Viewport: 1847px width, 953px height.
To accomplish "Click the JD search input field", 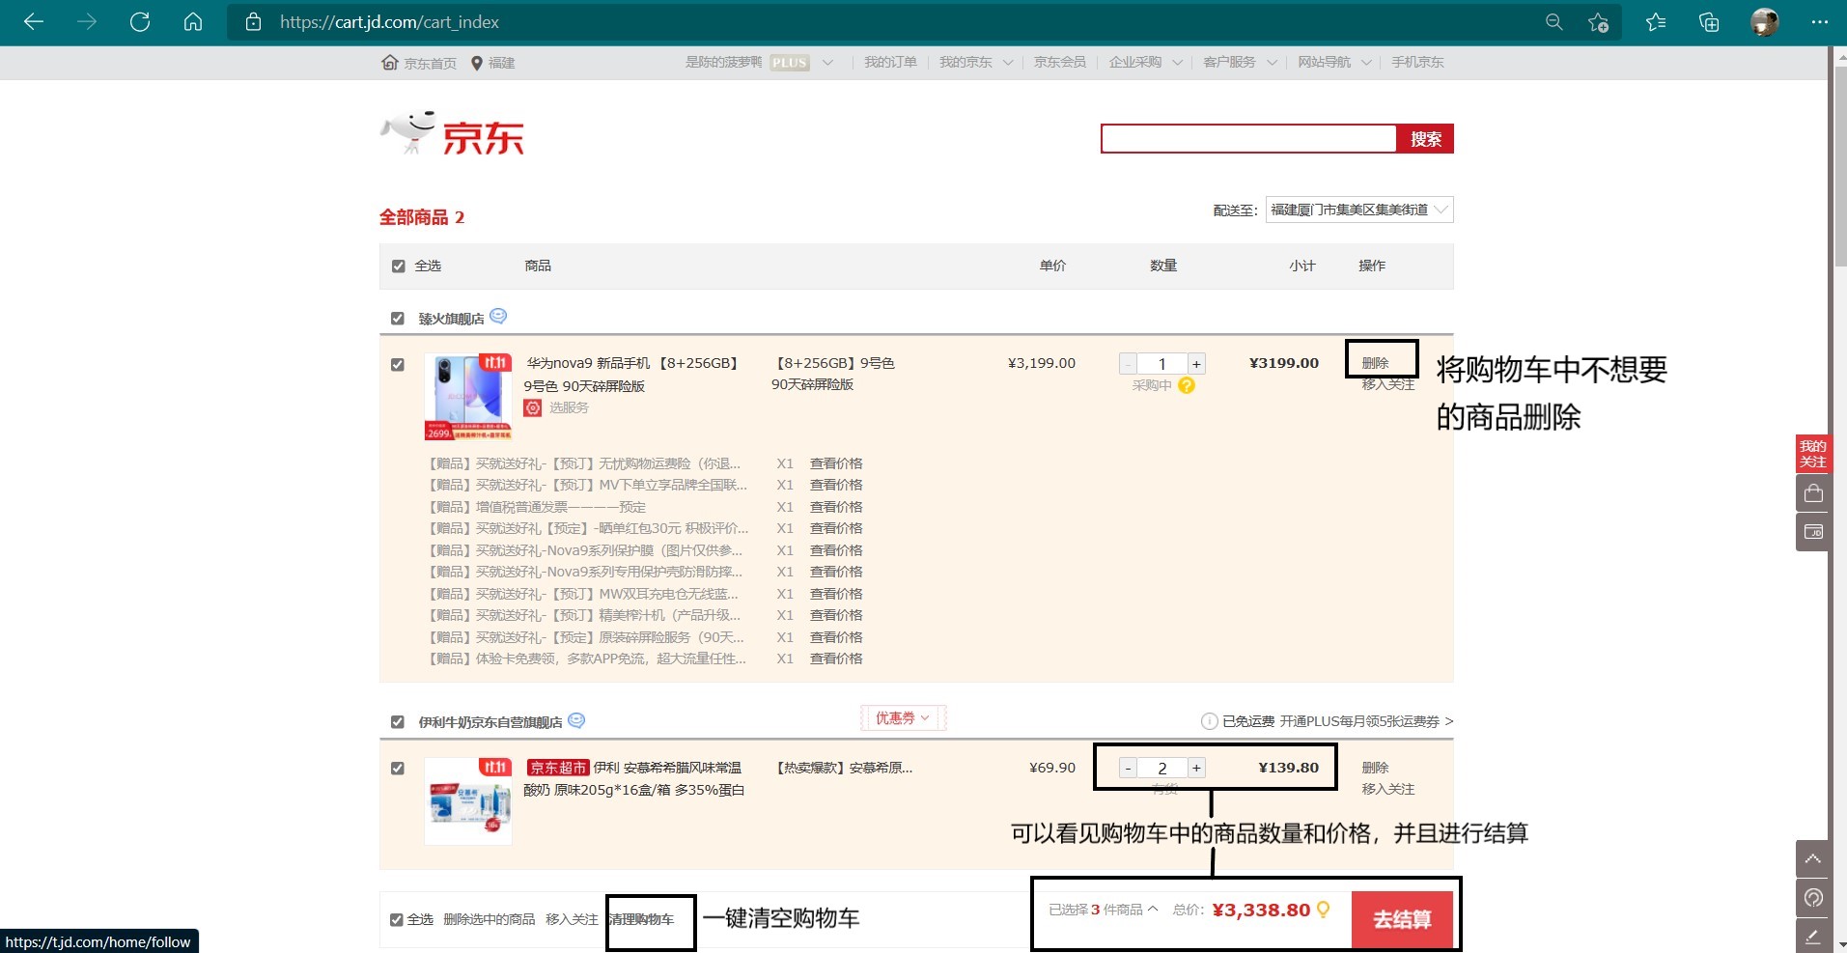I will 1249,139.
